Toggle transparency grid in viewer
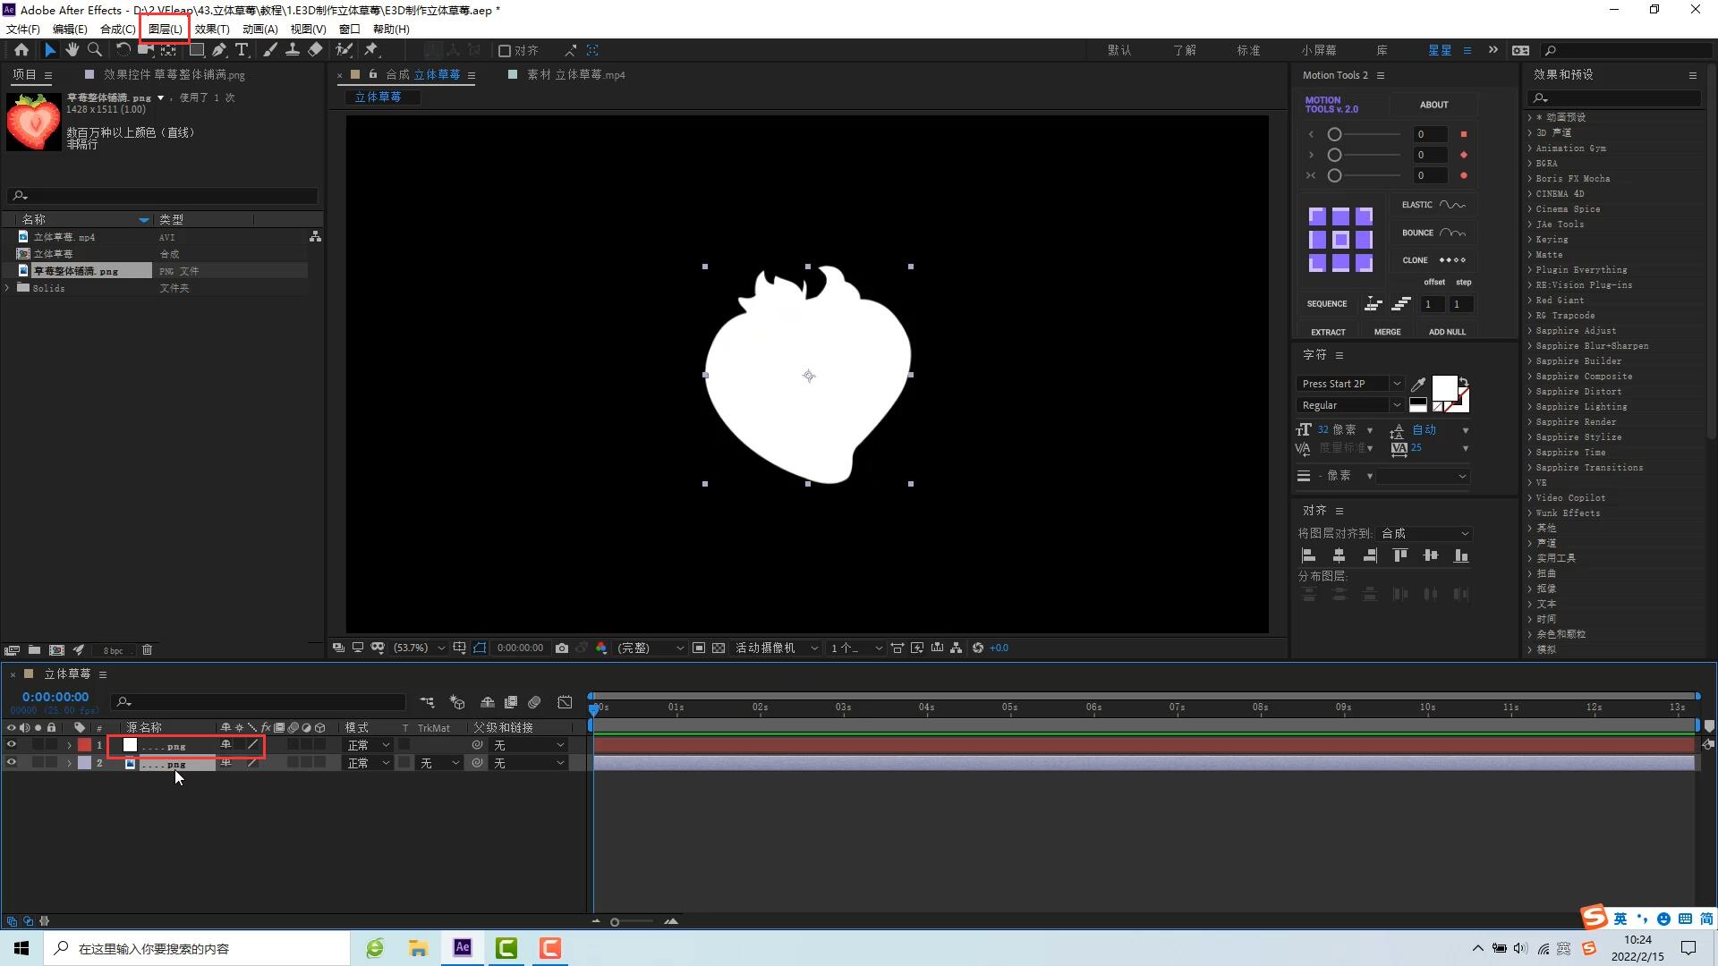 [719, 648]
